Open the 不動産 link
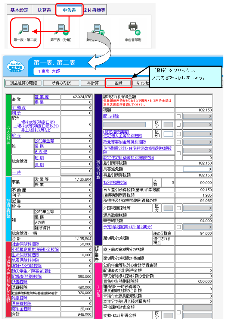The image size is (226, 322). 19,107
